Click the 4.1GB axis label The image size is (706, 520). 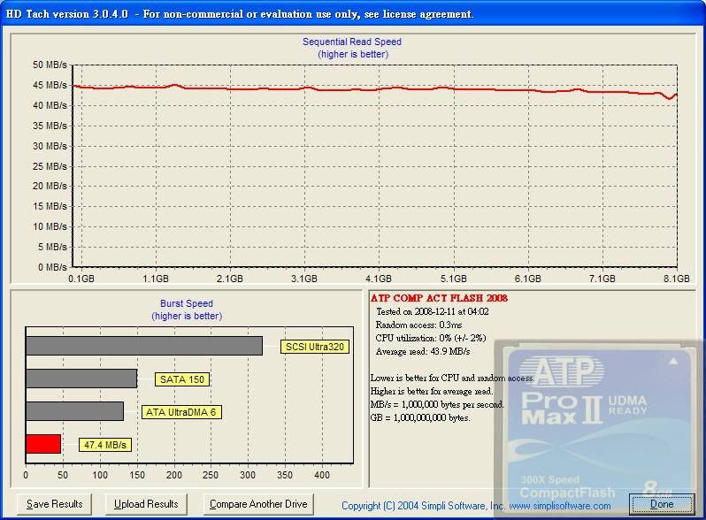tap(379, 279)
